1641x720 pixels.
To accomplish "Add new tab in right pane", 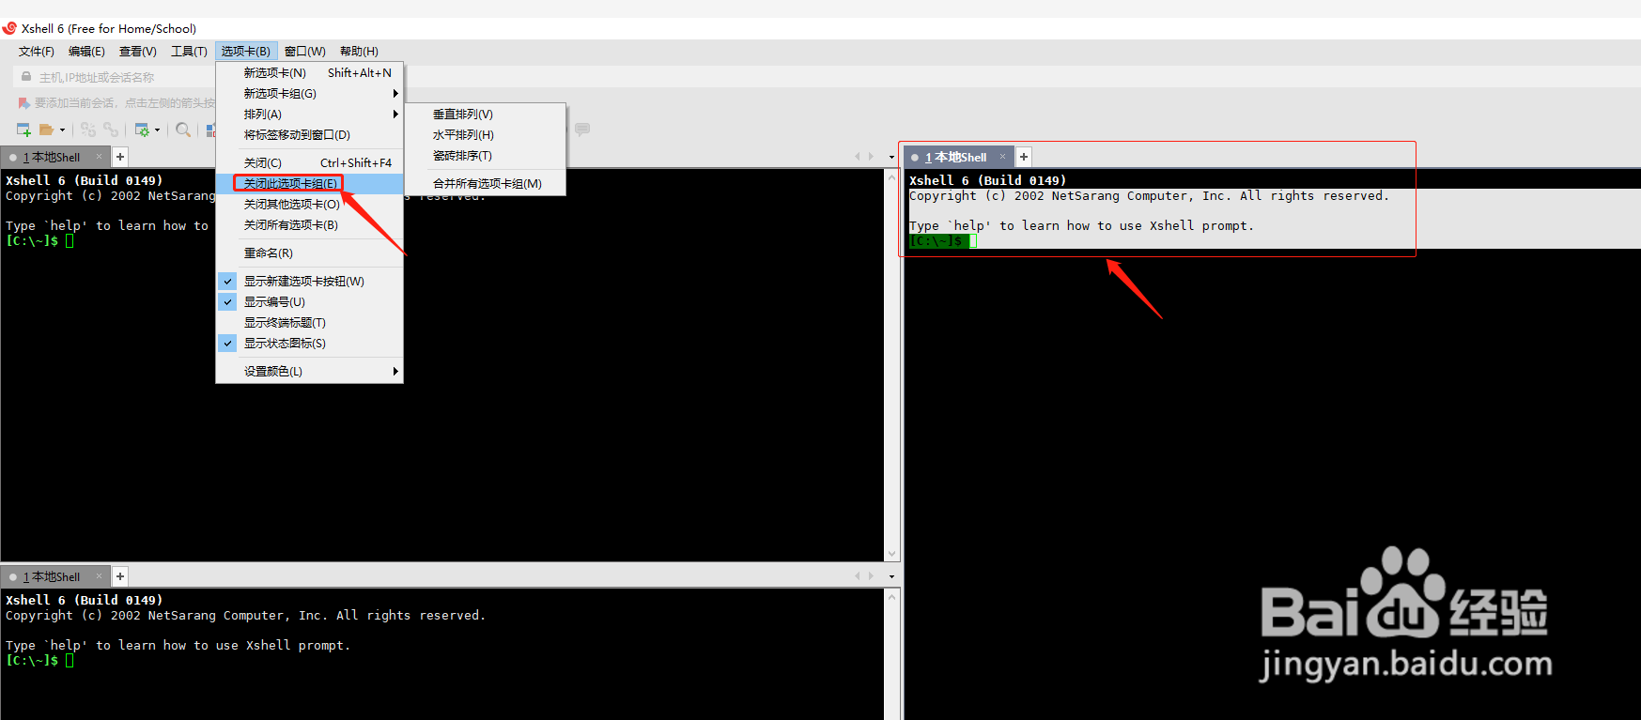I will click(x=1024, y=157).
